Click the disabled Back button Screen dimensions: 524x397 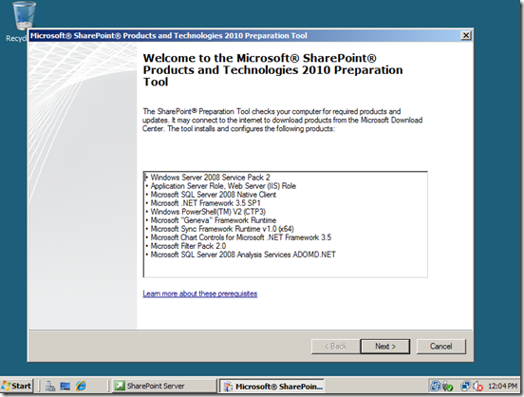(336, 347)
